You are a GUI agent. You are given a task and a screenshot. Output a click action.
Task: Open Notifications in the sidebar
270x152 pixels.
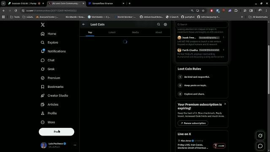pyautogui.click(x=53, y=52)
